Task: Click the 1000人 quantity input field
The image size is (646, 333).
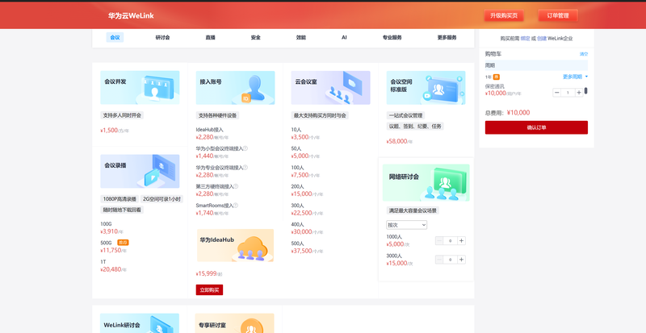Action: tap(451, 241)
